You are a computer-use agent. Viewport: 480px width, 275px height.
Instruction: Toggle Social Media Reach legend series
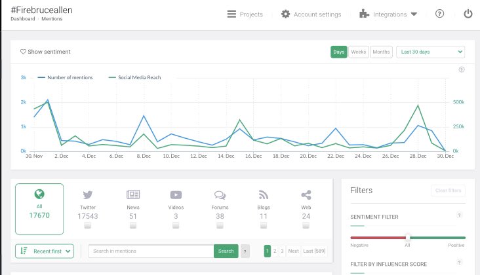coord(134,78)
